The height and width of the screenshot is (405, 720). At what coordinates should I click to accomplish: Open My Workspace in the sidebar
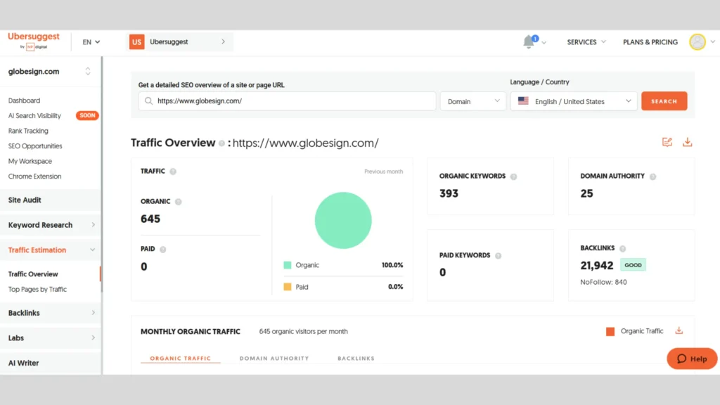[30, 161]
